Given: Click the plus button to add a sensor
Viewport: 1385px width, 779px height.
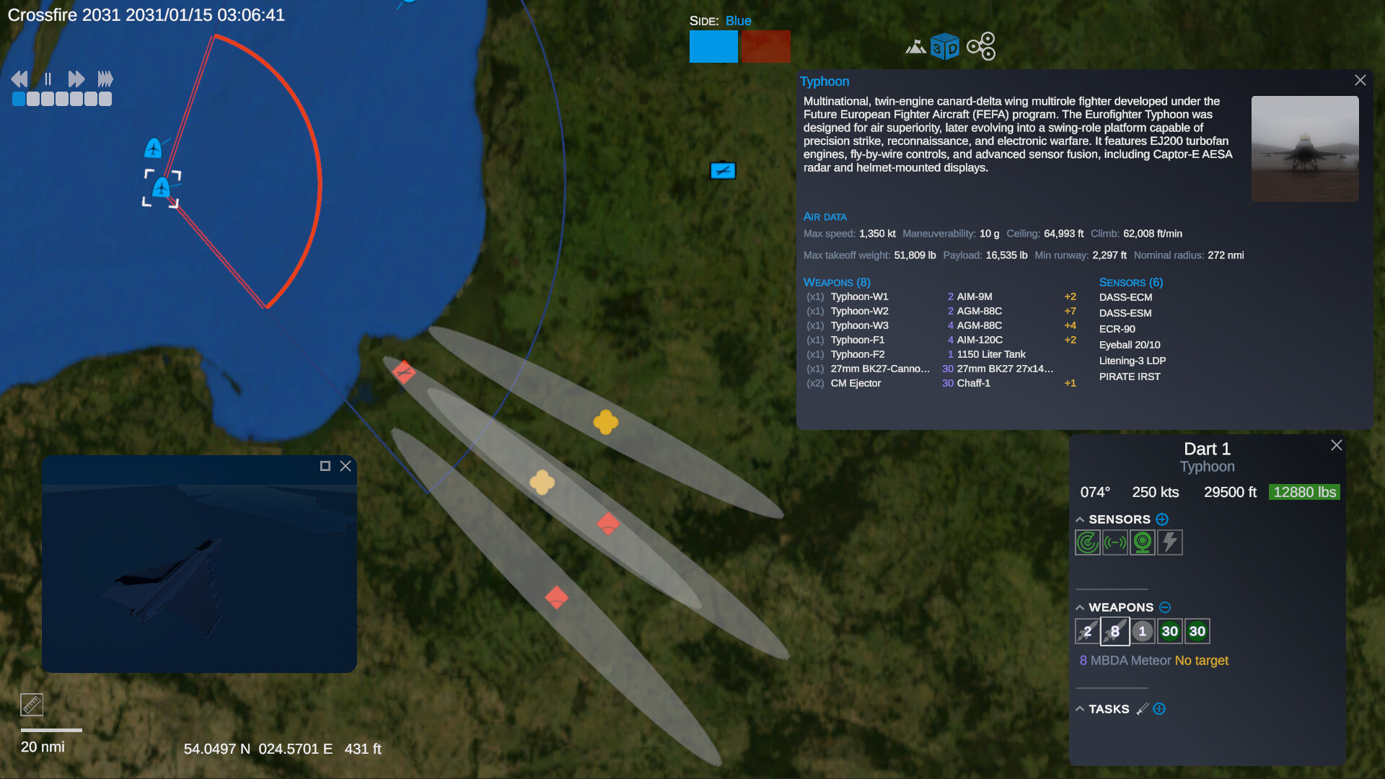Looking at the screenshot, I should [1162, 519].
